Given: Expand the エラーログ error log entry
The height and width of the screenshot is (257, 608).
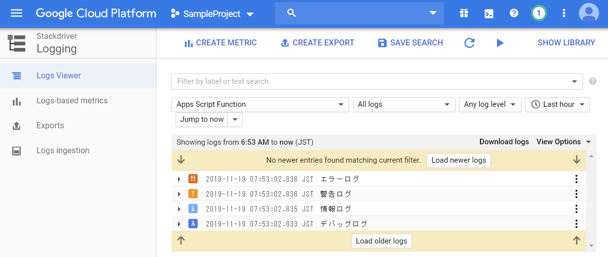Looking at the screenshot, I should point(179,179).
